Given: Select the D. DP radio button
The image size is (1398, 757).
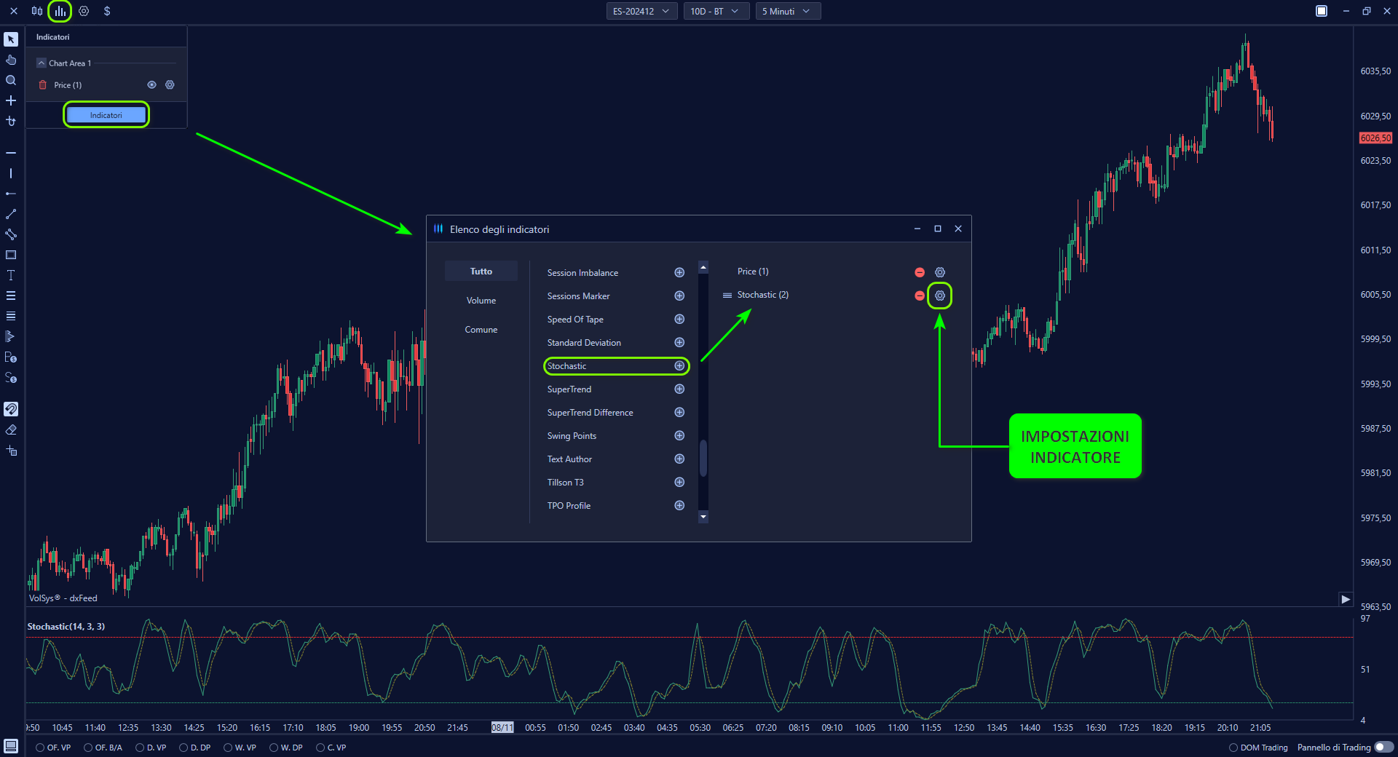Looking at the screenshot, I should pyautogui.click(x=183, y=748).
